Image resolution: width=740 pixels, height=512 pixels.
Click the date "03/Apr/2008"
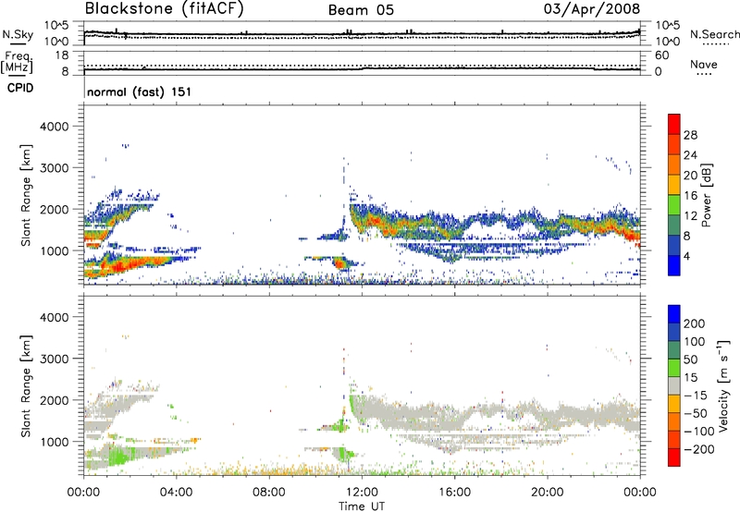(x=592, y=9)
